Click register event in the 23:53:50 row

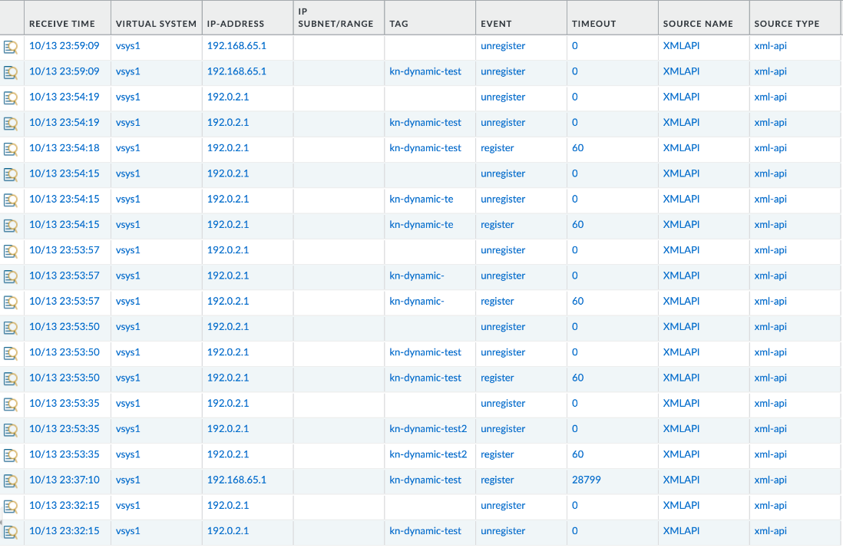498,378
